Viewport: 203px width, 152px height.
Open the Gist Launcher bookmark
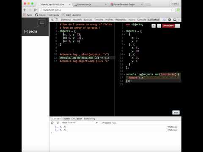(x=72, y=15)
